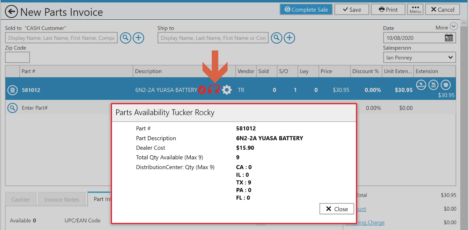Image resolution: width=469 pixels, height=230 pixels.
Task: Expand the More options chevron
Action: click(454, 26)
